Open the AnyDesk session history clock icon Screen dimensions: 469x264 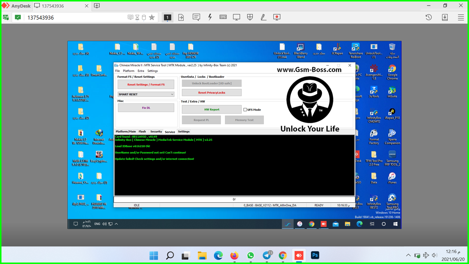pos(429,17)
